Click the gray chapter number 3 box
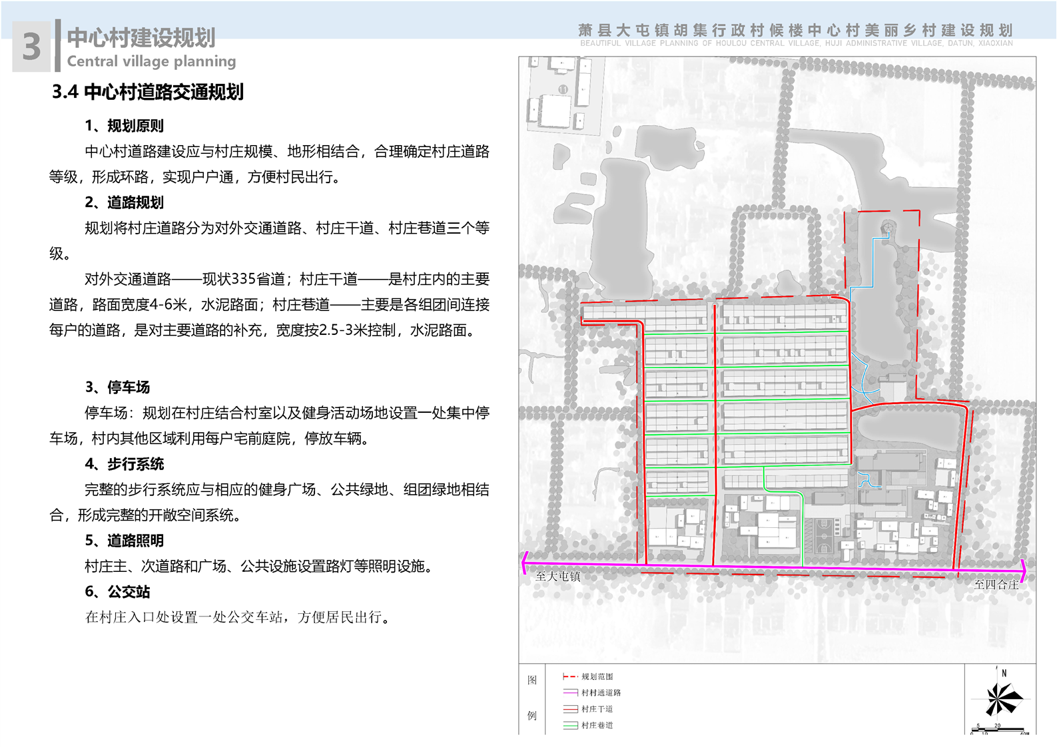Image resolution: width=1057 pixels, height=747 pixels. coord(31,47)
